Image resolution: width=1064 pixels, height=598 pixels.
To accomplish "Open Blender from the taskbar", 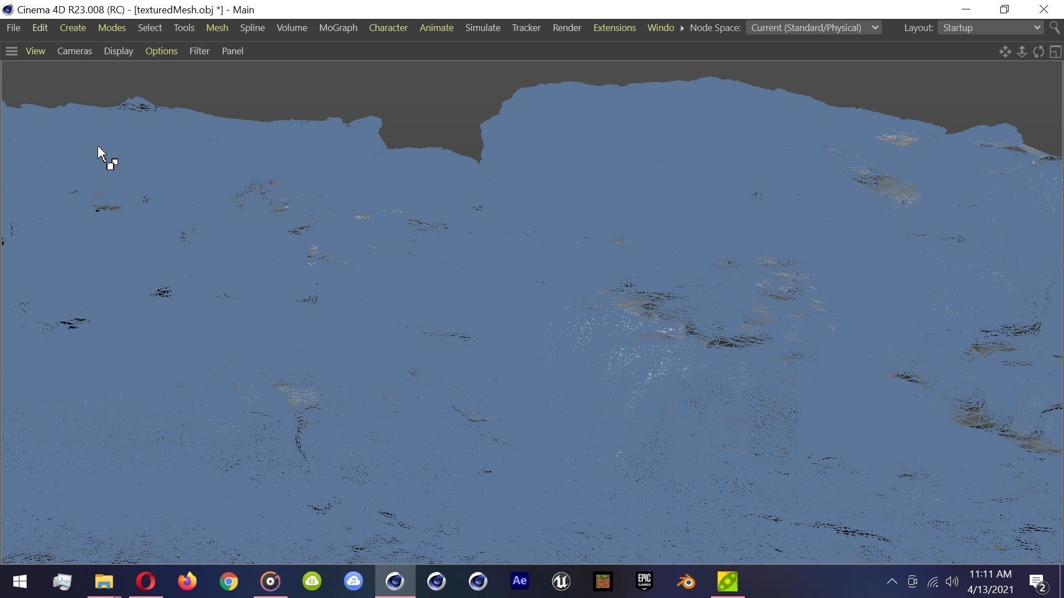I will click(x=686, y=581).
